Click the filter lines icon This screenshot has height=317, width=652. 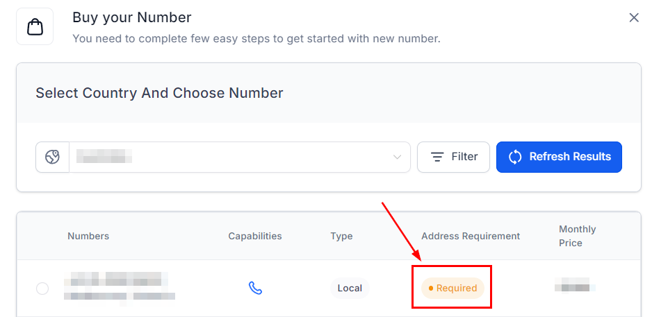(437, 157)
